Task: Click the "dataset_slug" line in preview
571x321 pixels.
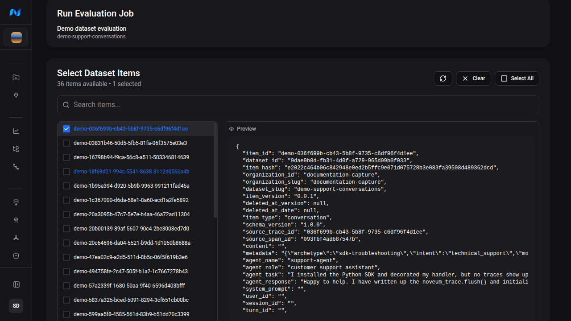Action: 314,189
